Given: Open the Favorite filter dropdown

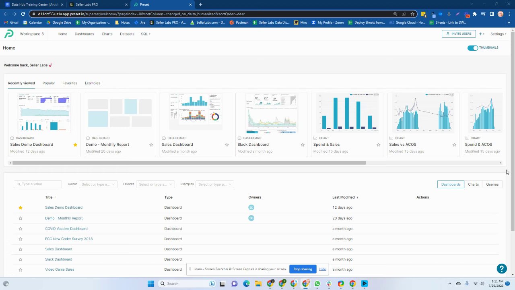Looking at the screenshot, I should tap(155, 184).
